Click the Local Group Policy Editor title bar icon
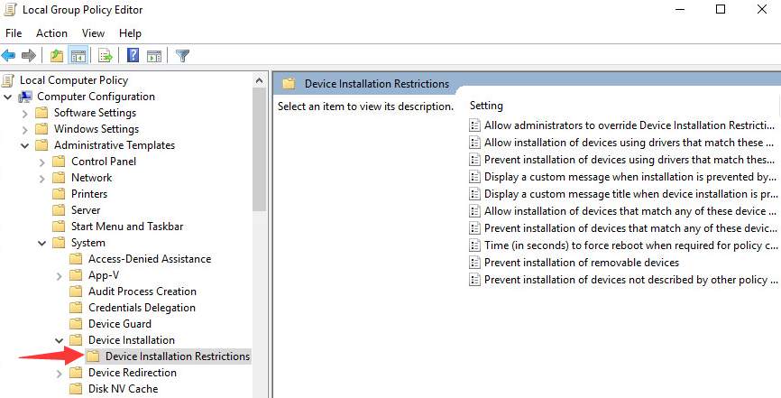Viewport: 781px width, 398px height. 10,9
